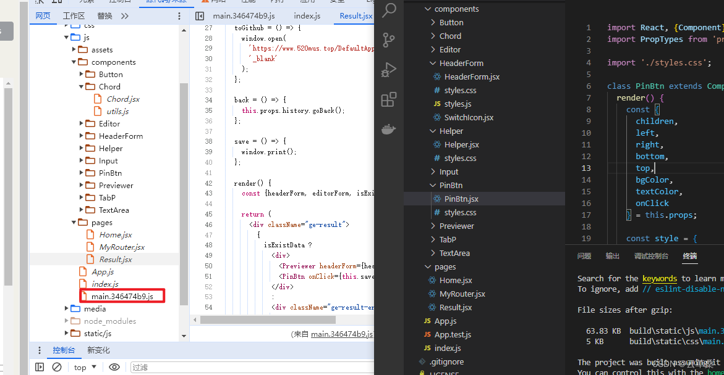The height and width of the screenshot is (375, 724).
Task: Select the Run and Debug icon
Action: [388, 70]
